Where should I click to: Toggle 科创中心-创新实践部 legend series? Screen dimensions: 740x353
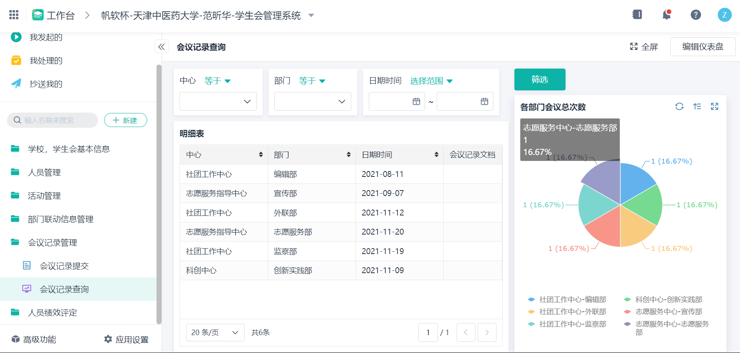pyautogui.click(x=664, y=300)
